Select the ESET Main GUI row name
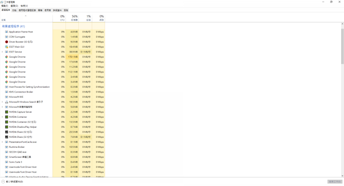The width and height of the screenshot is (344, 186). tap(17, 47)
